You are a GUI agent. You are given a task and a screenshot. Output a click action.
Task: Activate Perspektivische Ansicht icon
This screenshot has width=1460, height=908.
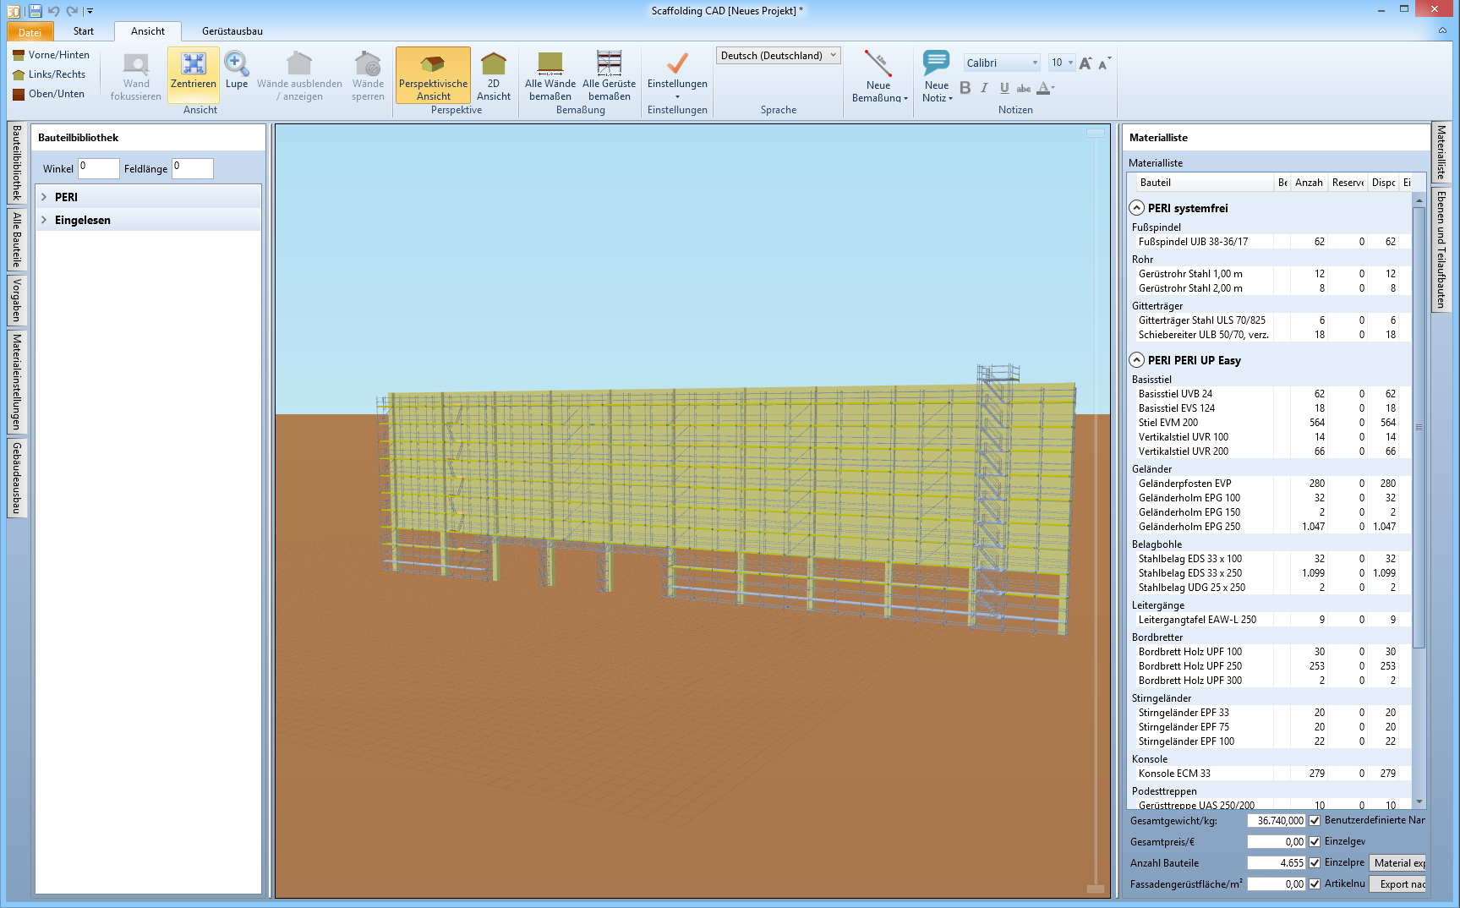[433, 65]
